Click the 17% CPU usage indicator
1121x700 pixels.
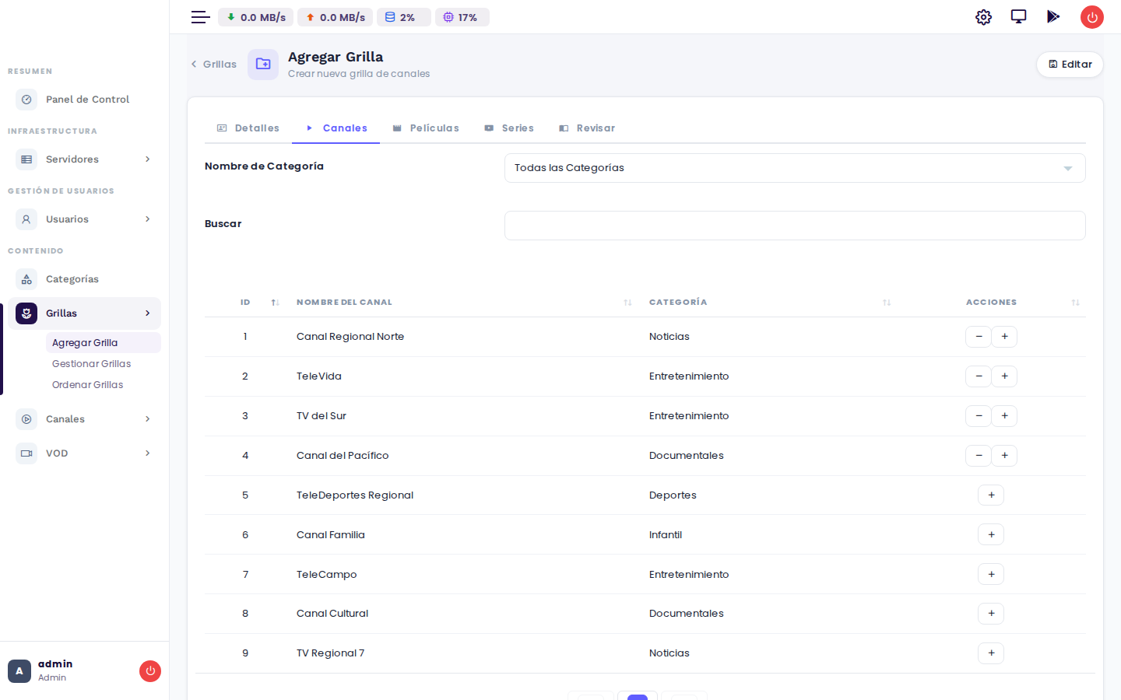[462, 17]
